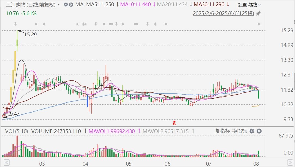This screenshot has height=167, width=295.
Task: Click 加指标 to add an indicator
Action: (x=223, y=131)
